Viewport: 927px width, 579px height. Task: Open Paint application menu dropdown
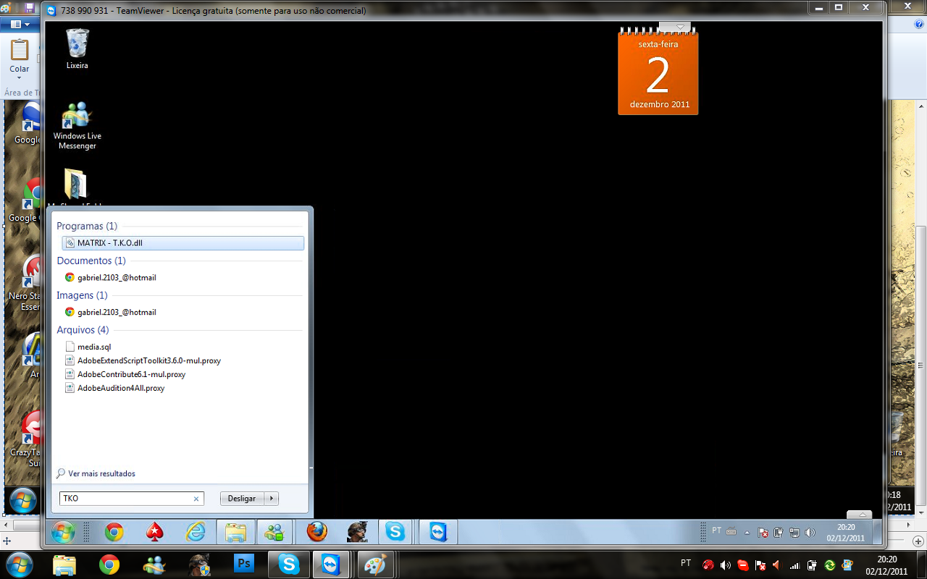[20, 24]
